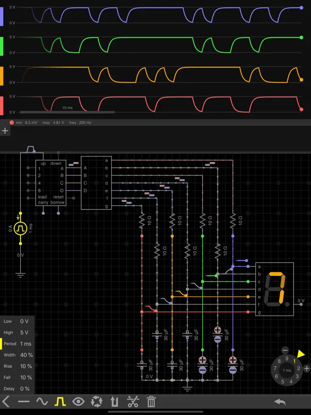Select the Delay 0 % parameter
This screenshot has height=415, width=311.
pos(17,388)
